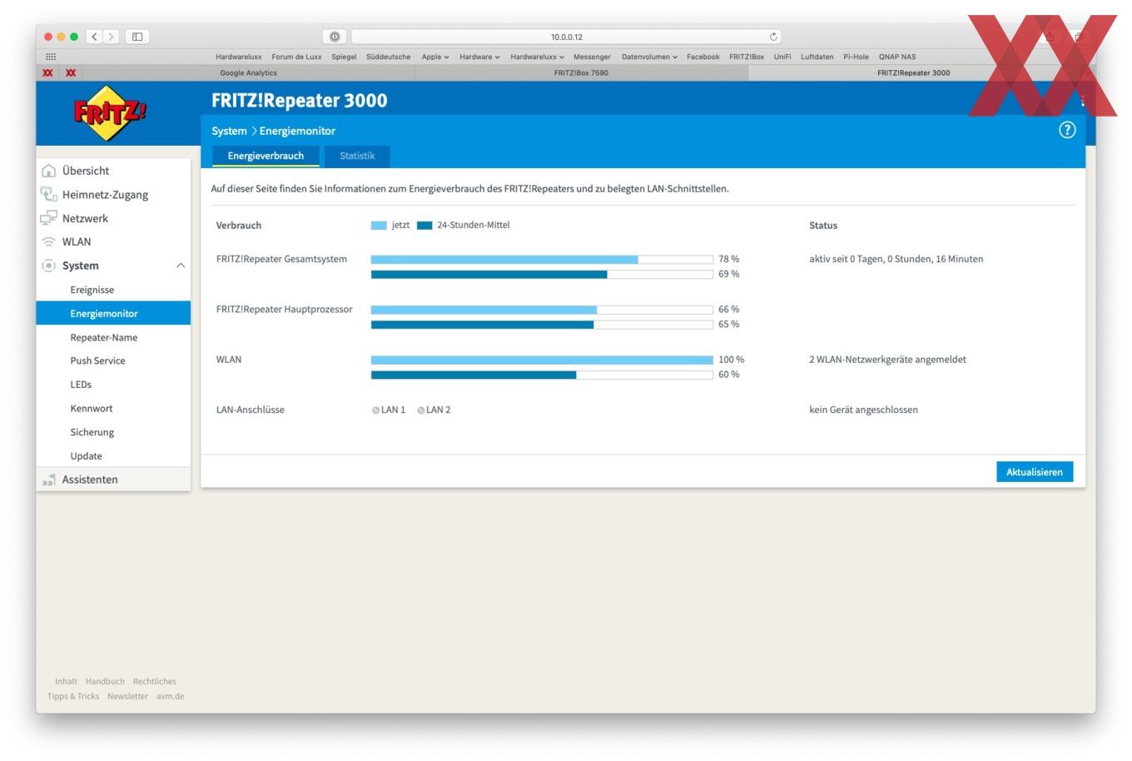The width and height of the screenshot is (1132, 761).
Task: Switch to the Statistik tab
Action: [x=357, y=156]
